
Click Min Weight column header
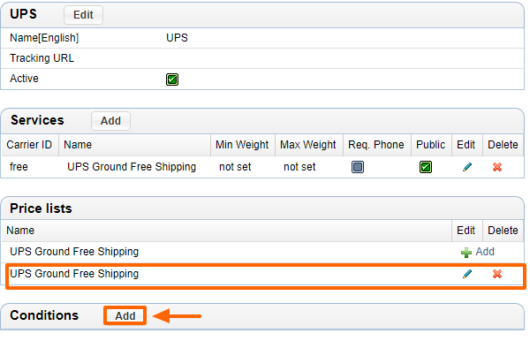[x=242, y=145]
